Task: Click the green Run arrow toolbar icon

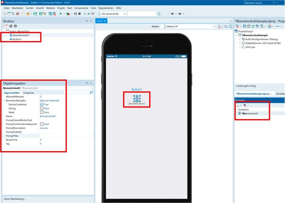Action: point(61,14)
